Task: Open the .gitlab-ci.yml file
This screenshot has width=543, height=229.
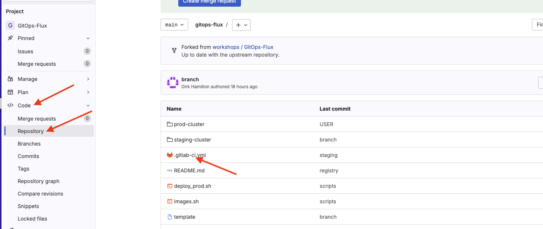Action: tap(190, 155)
